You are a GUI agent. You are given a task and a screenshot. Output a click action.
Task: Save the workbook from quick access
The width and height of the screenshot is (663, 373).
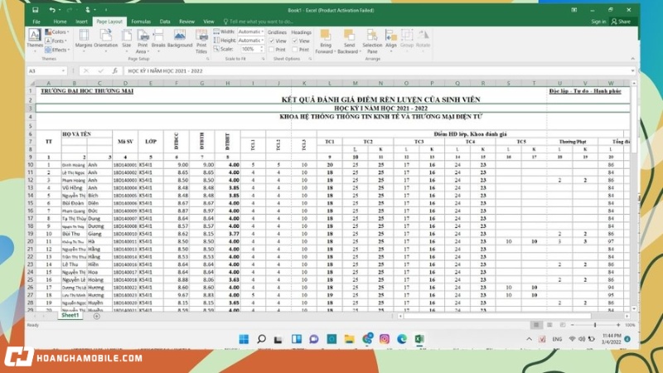coord(36,10)
